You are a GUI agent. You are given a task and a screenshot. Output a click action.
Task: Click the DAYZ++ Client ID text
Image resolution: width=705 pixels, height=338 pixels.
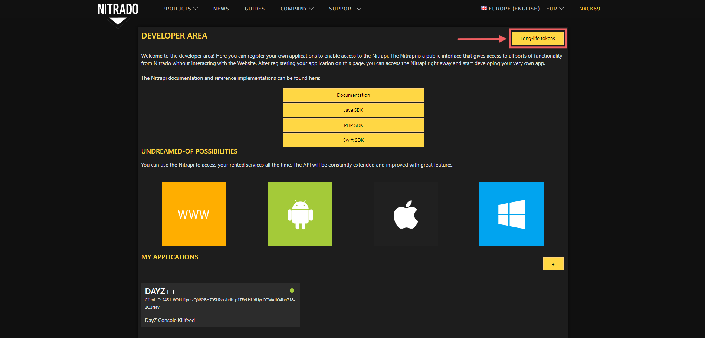[x=220, y=303]
